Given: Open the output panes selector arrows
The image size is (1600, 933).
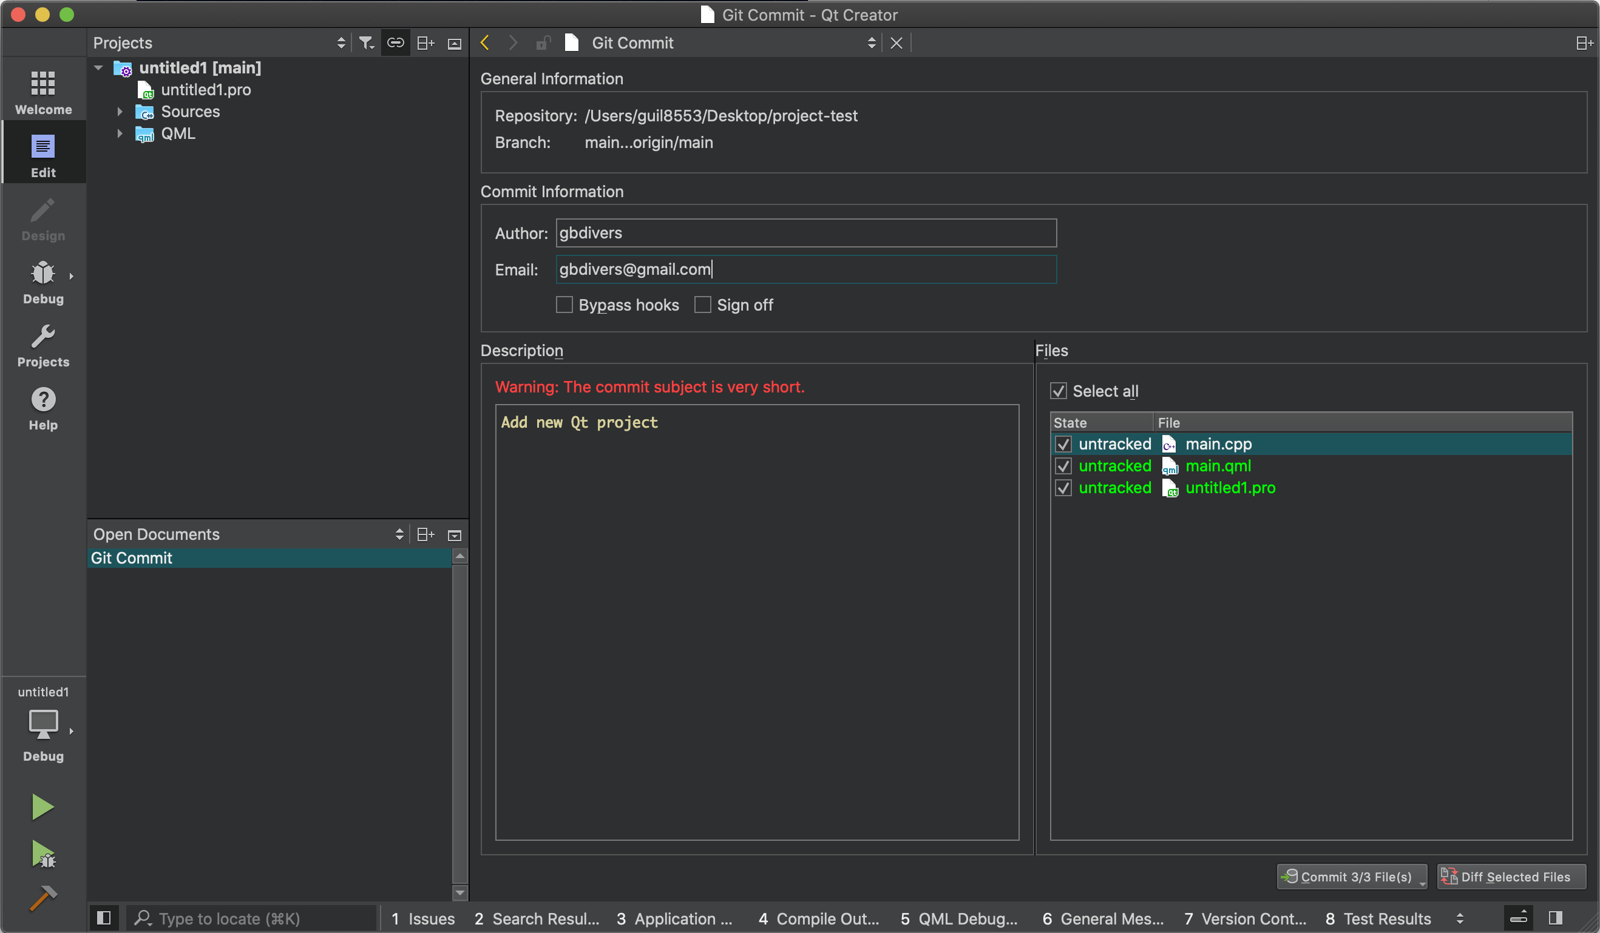Looking at the screenshot, I should (1460, 918).
